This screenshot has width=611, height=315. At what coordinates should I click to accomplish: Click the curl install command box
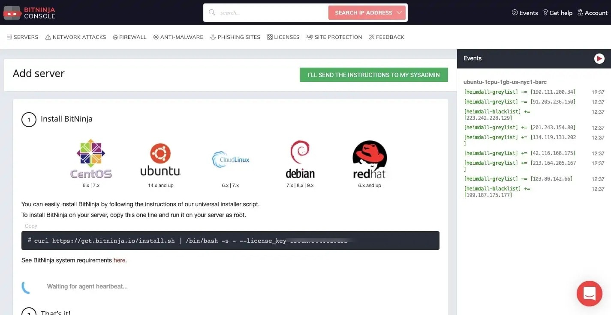tap(230, 241)
